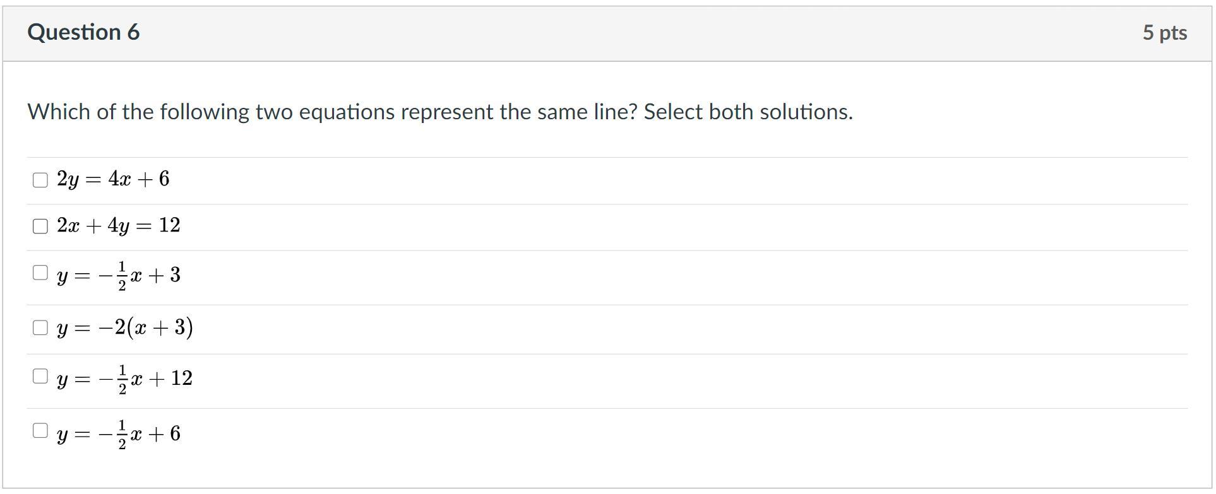Viewport: 1216px width, 494px height.
Task: Click the equation text y = −½x + 3
Action: point(118,275)
